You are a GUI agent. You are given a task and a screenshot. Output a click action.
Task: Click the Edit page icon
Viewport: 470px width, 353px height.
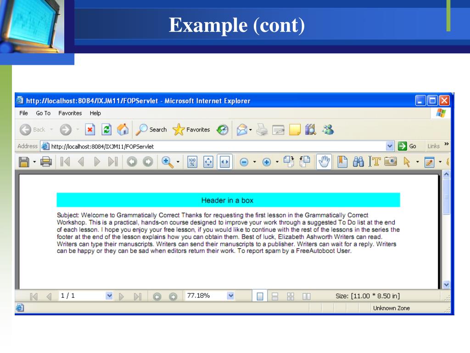click(x=278, y=130)
